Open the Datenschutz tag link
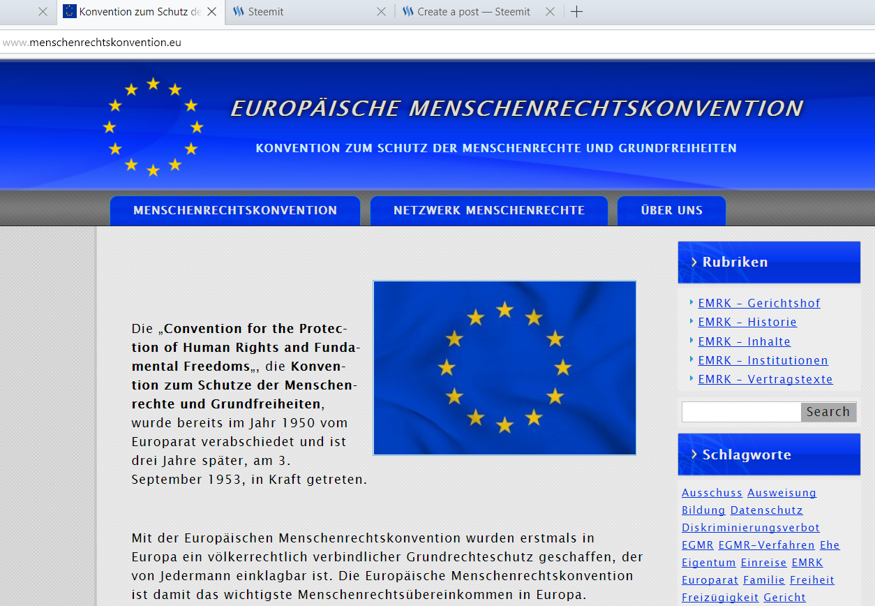The height and width of the screenshot is (606, 875). pyautogui.click(x=767, y=510)
